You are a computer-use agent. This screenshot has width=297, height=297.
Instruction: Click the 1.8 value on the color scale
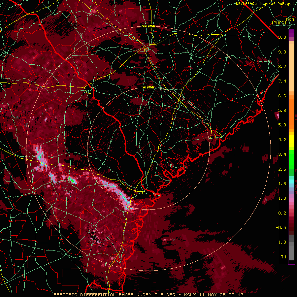[282, 184]
